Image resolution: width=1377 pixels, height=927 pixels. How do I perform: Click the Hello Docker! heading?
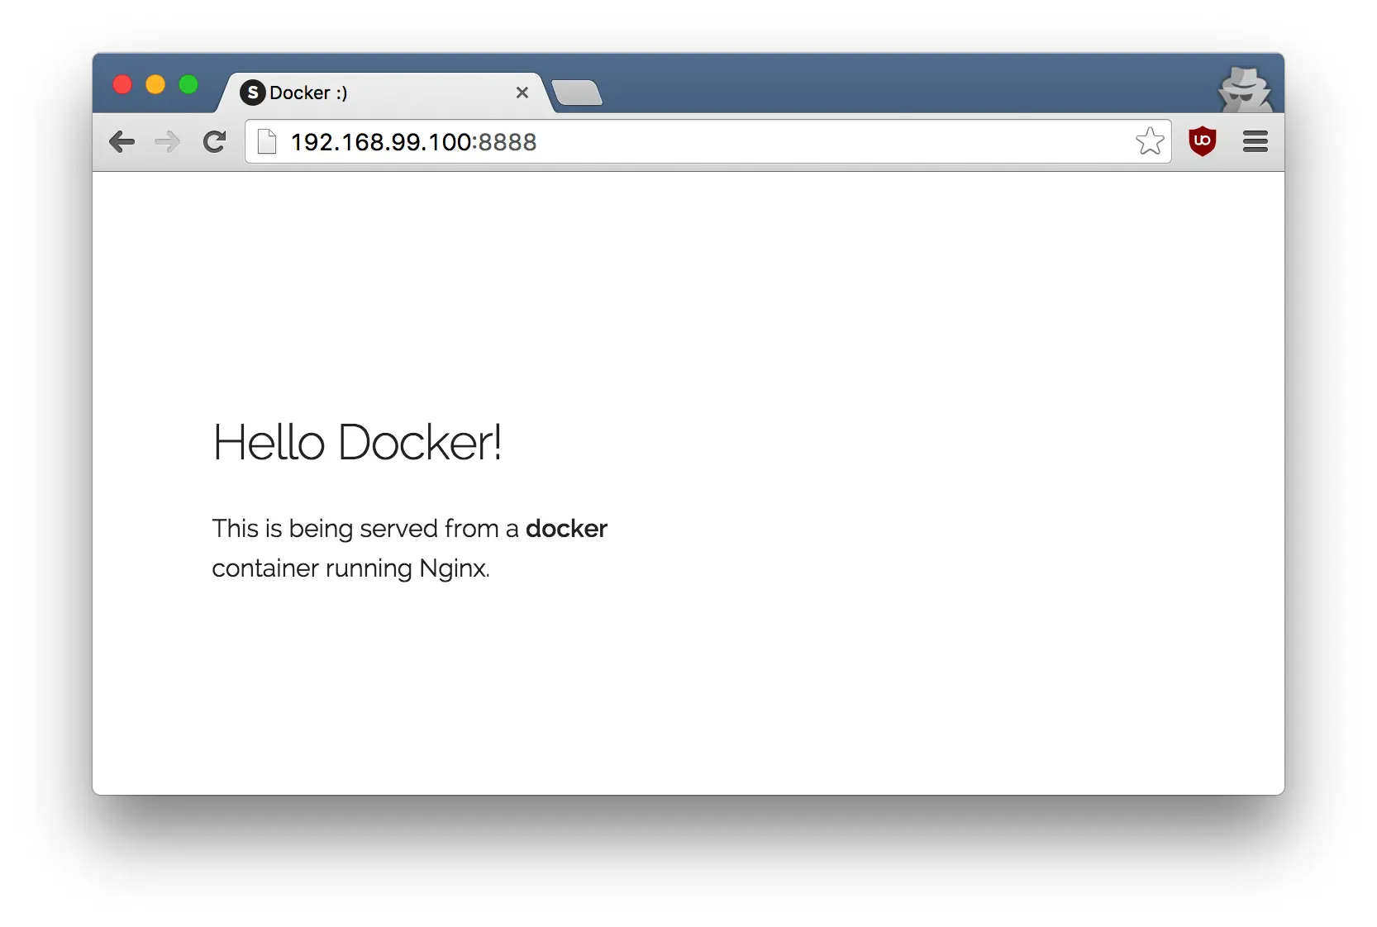pyautogui.click(x=357, y=442)
